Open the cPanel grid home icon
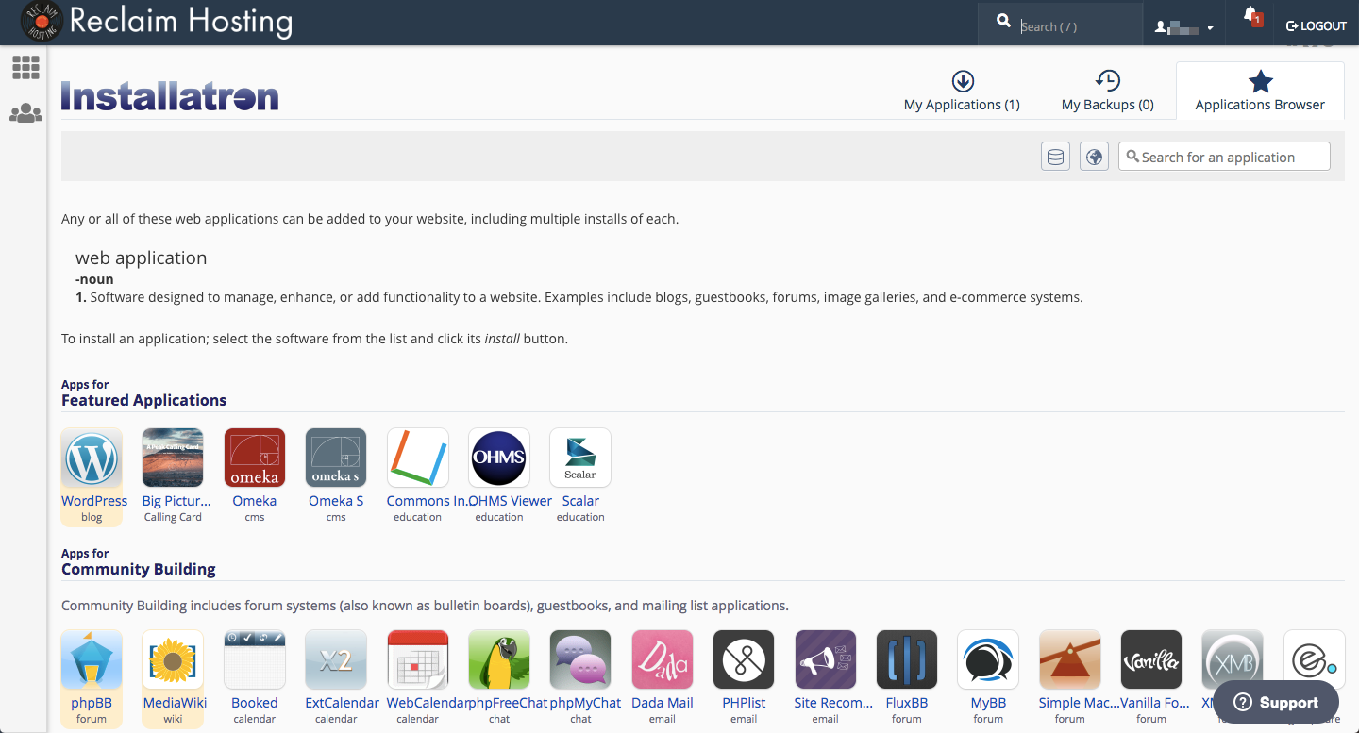 click(x=25, y=67)
